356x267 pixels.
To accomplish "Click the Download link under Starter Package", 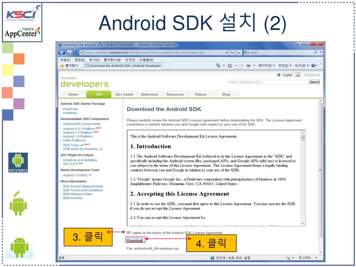I will click(x=70, y=109).
